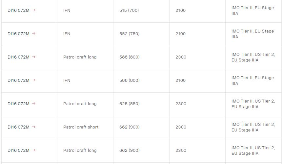Viewport: 283px width, 164px height.
Task: Click arrow icon in the IFN 588 (800) row
Action: pyautogui.click(x=34, y=80)
